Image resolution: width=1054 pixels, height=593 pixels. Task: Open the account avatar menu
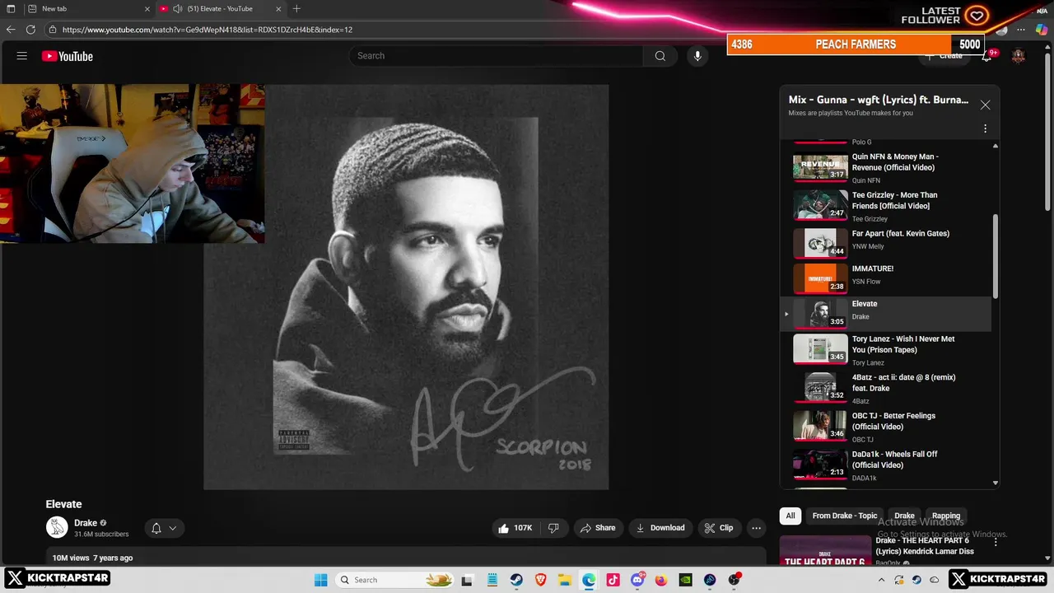[x=1019, y=56]
